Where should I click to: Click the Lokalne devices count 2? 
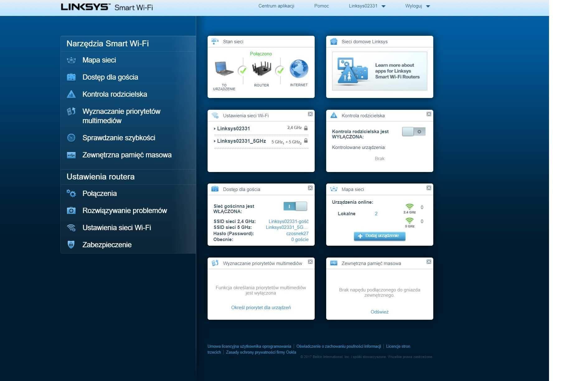point(376,214)
